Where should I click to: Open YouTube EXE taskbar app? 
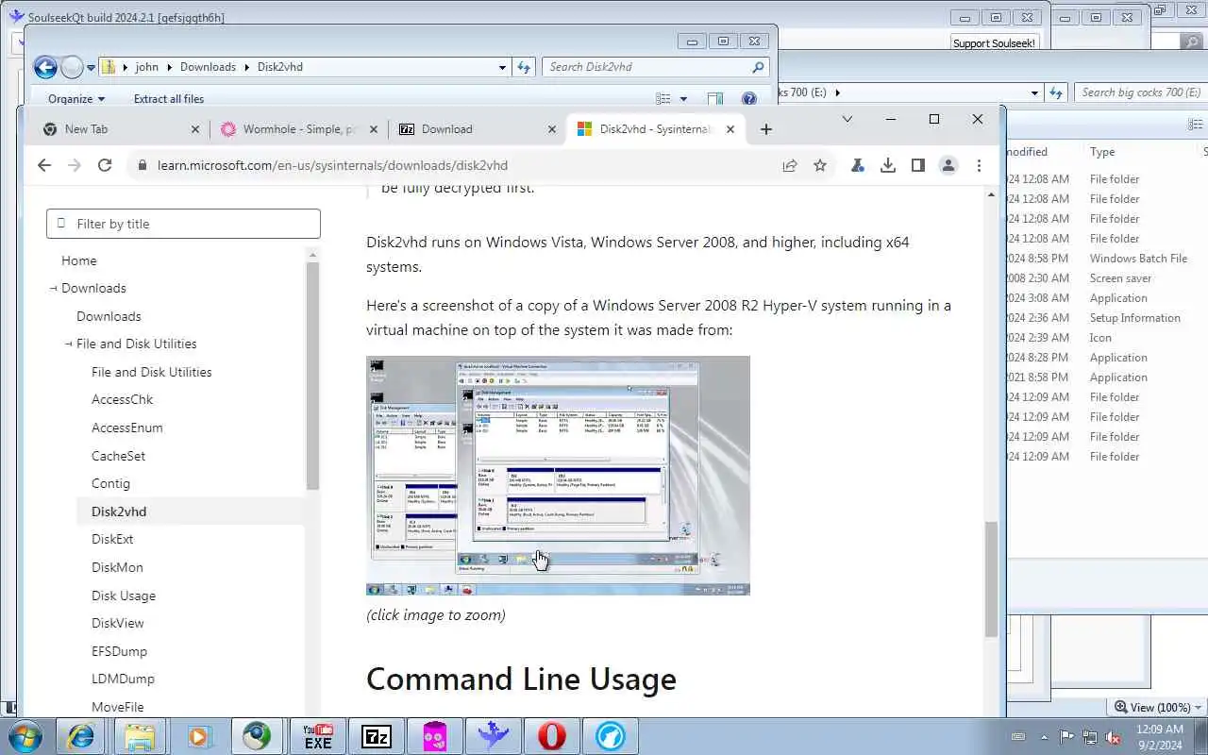coord(317,736)
